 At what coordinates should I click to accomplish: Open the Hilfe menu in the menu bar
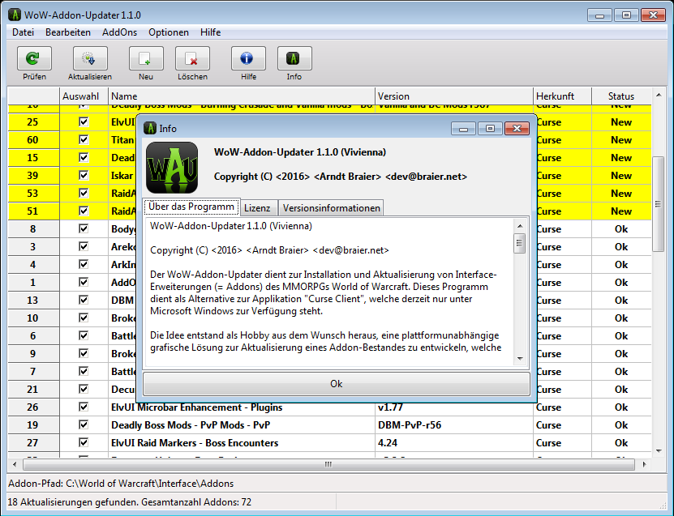[x=210, y=32]
